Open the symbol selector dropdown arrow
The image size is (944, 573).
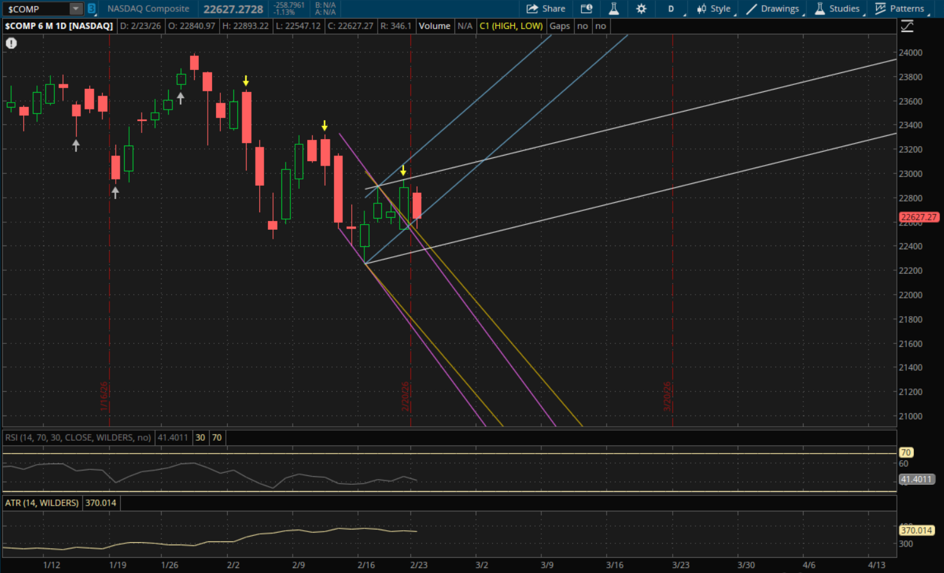(76, 9)
